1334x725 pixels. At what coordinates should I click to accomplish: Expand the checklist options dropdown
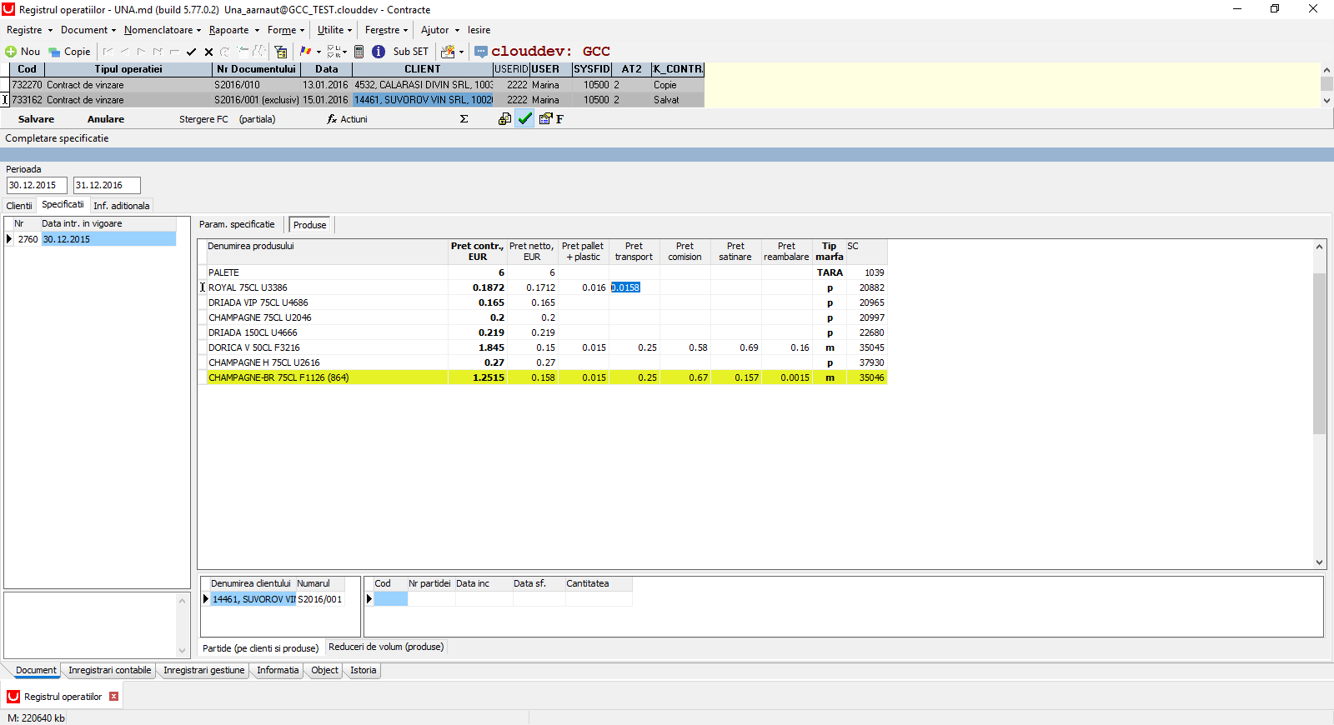[344, 52]
